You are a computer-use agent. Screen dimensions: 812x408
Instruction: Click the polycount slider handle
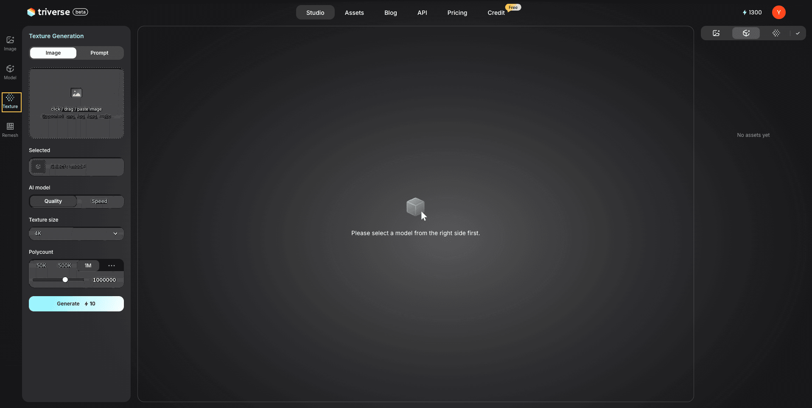tap(65, 280)
